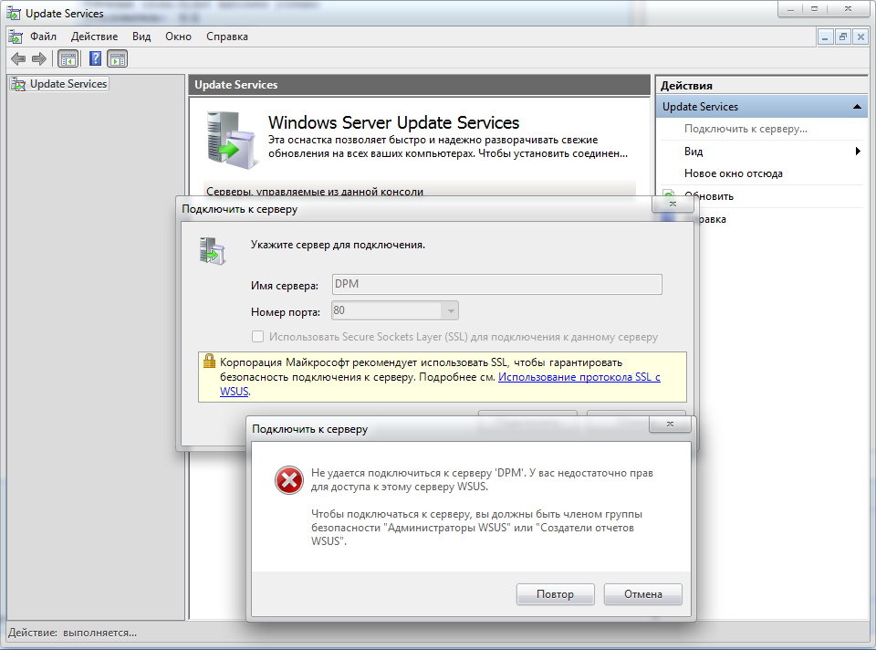
Task: Open the Действие menu
Action: [x=94, y=37]
